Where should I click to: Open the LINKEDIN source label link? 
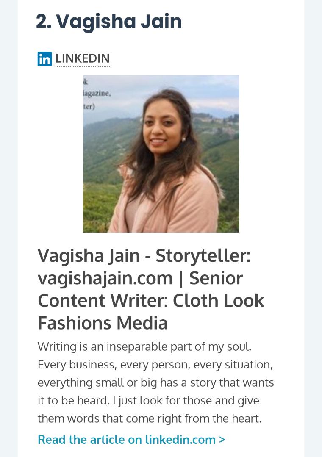tap(83, 59)
